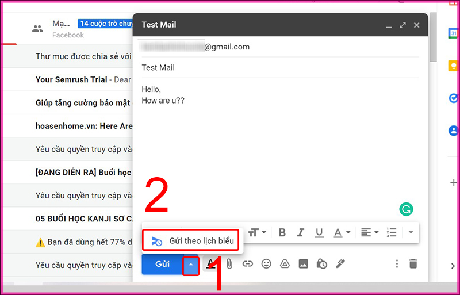Apply numbered list formatting

coord(392,233)
